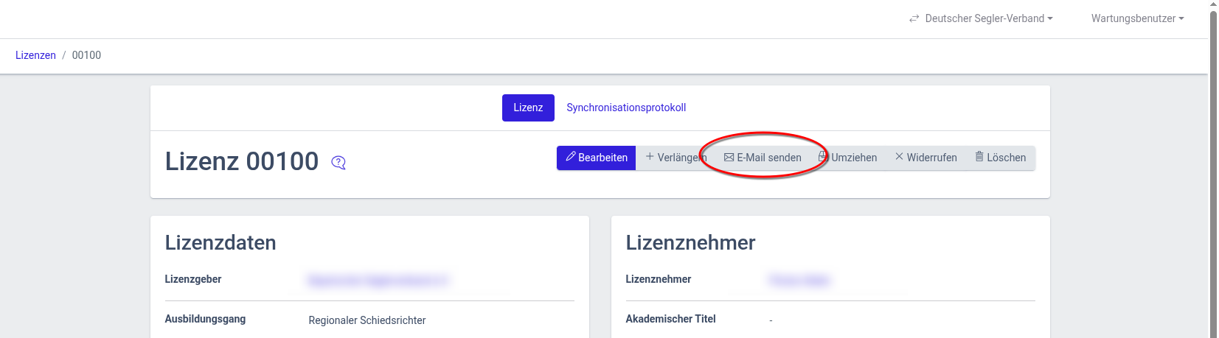Viewport: 1219px width, 338px height.
Task: Click the envelope icon for E-Mail senden
Action: click(x=729, y=158)
